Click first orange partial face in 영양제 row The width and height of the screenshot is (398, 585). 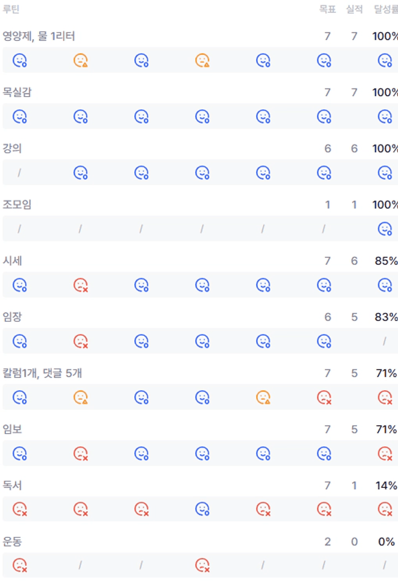pos(80,61)
